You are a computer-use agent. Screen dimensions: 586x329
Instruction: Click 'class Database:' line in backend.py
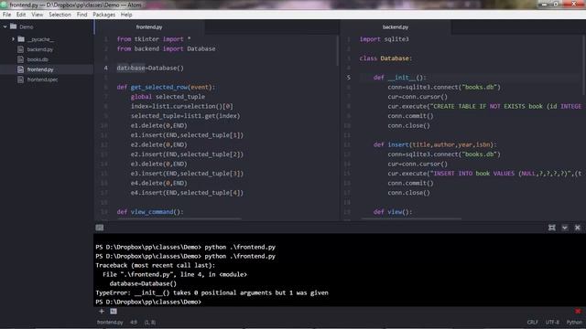[x=385, y=58]
